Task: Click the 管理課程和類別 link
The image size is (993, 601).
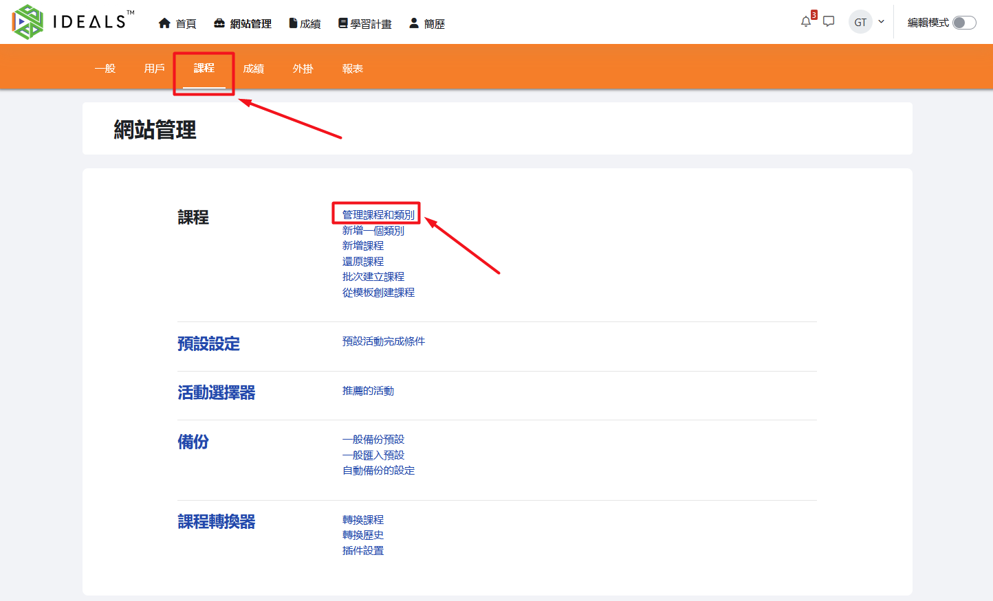Action: [x=378, y=215]
